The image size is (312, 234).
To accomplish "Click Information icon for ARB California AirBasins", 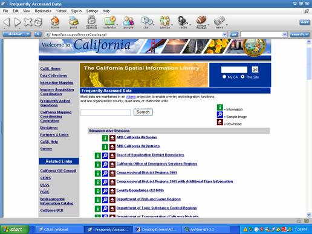I will pos(105,138).
